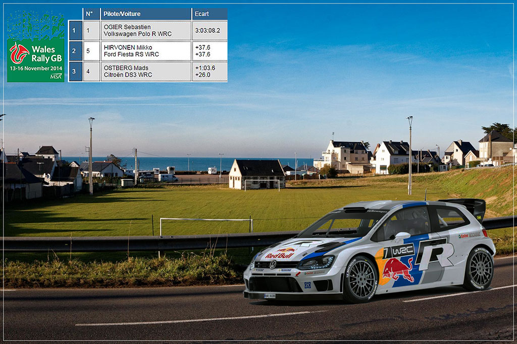The height and width of the screenshot is (344, 517).
Task: Select the "Ford Fiesta RS WRC" car text
Action: 131,54
